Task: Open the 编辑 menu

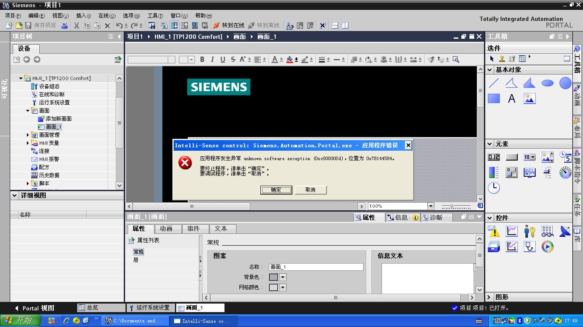Action: pyautogui.click(x=36, y=15)
